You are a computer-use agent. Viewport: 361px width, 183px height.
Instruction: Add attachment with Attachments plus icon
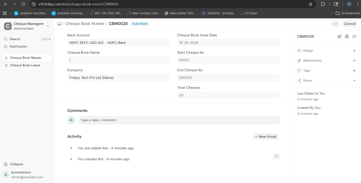click(x=354, y=61)
